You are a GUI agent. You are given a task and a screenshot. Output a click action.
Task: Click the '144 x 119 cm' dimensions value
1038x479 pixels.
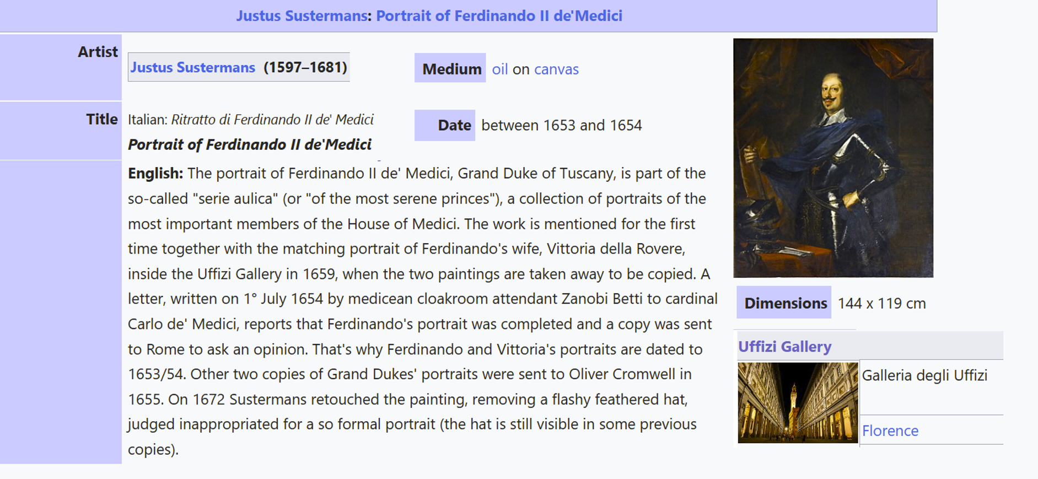point(881,303)
